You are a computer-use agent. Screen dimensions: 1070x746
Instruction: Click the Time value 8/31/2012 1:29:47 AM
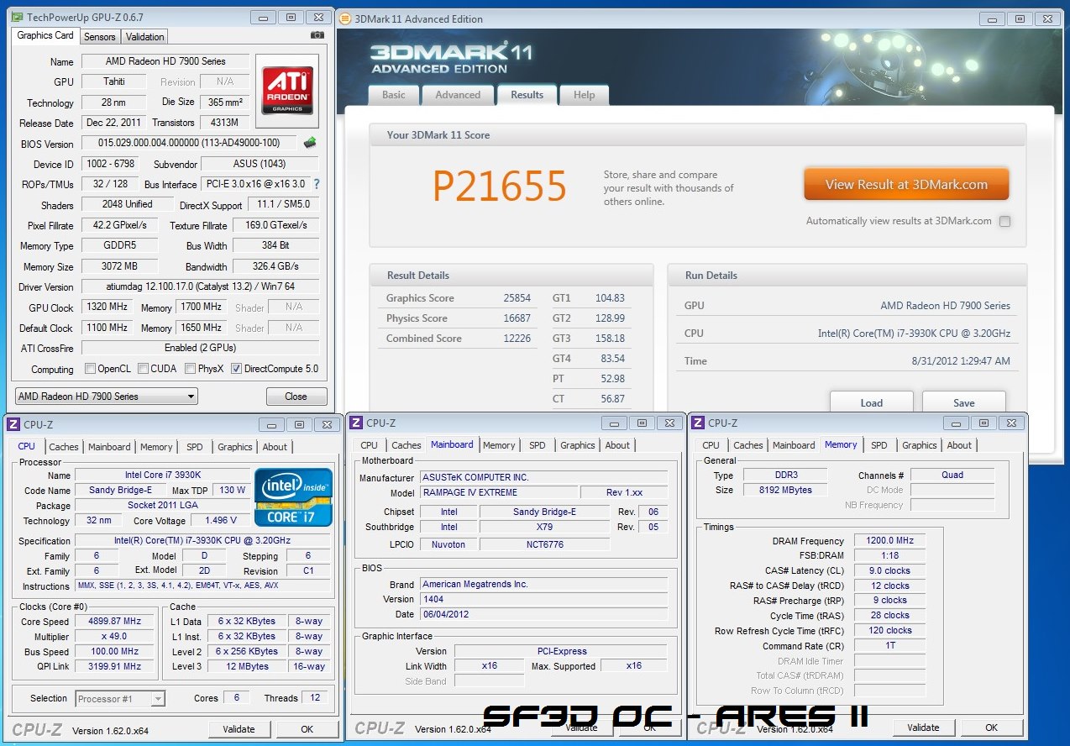click(960, 361)
